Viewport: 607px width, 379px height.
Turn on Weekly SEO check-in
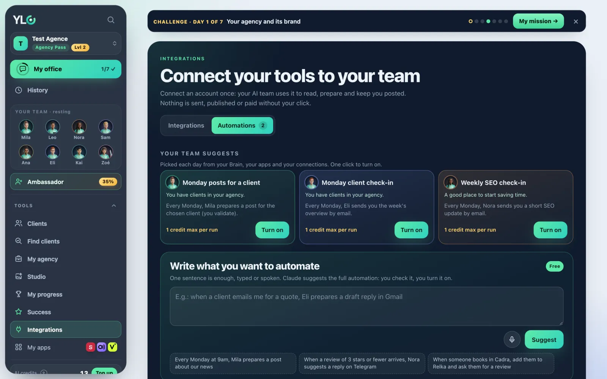550,230
